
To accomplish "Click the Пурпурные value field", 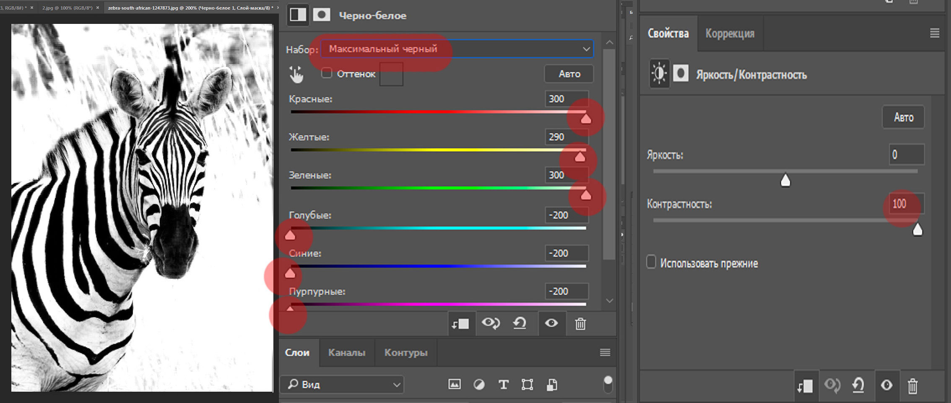I will pos(566,292).
